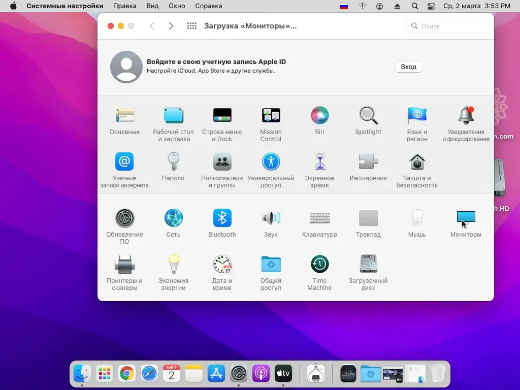Open the Окно menu

click(x=177, y=6)
